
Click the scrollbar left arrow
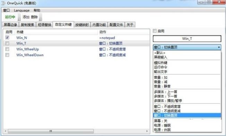(5, 131)
